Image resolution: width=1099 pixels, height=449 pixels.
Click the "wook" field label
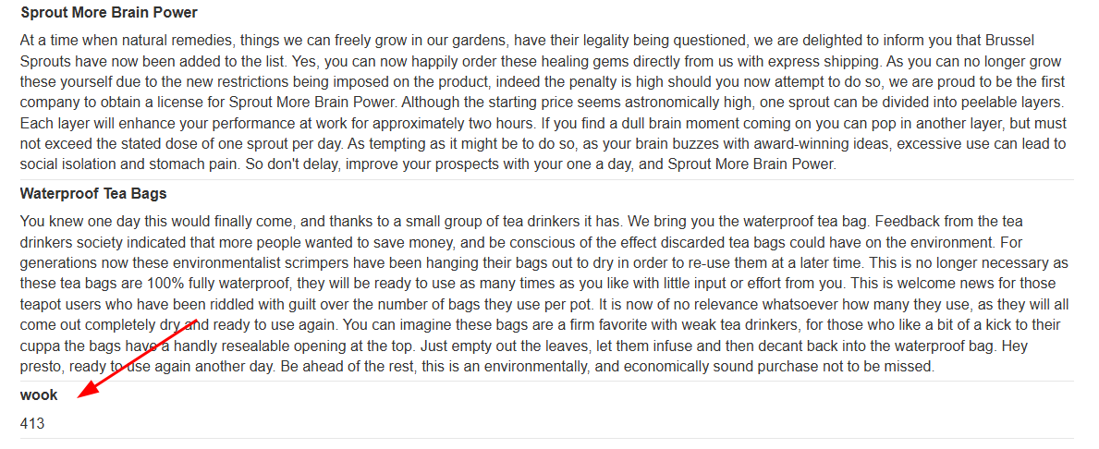[x=39, y=395]
